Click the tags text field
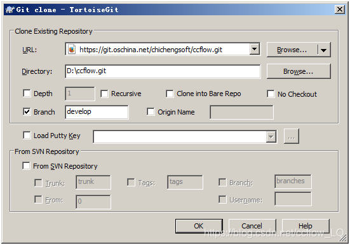 (185, 182)
